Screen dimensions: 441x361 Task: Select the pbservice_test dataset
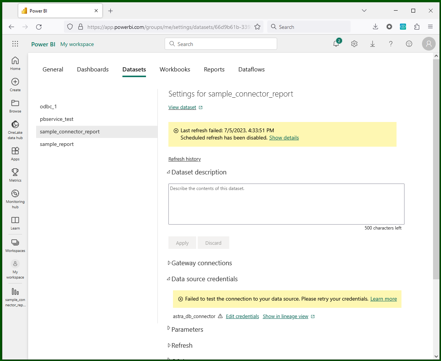[97, 119]
